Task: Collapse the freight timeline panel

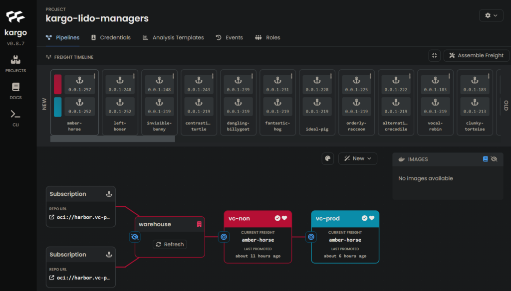Action: [435, 55]
